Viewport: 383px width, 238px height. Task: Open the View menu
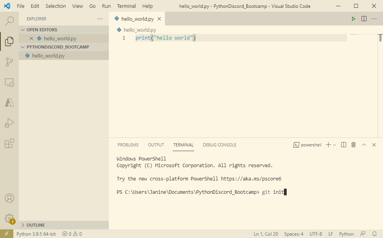tap(78, 6)
